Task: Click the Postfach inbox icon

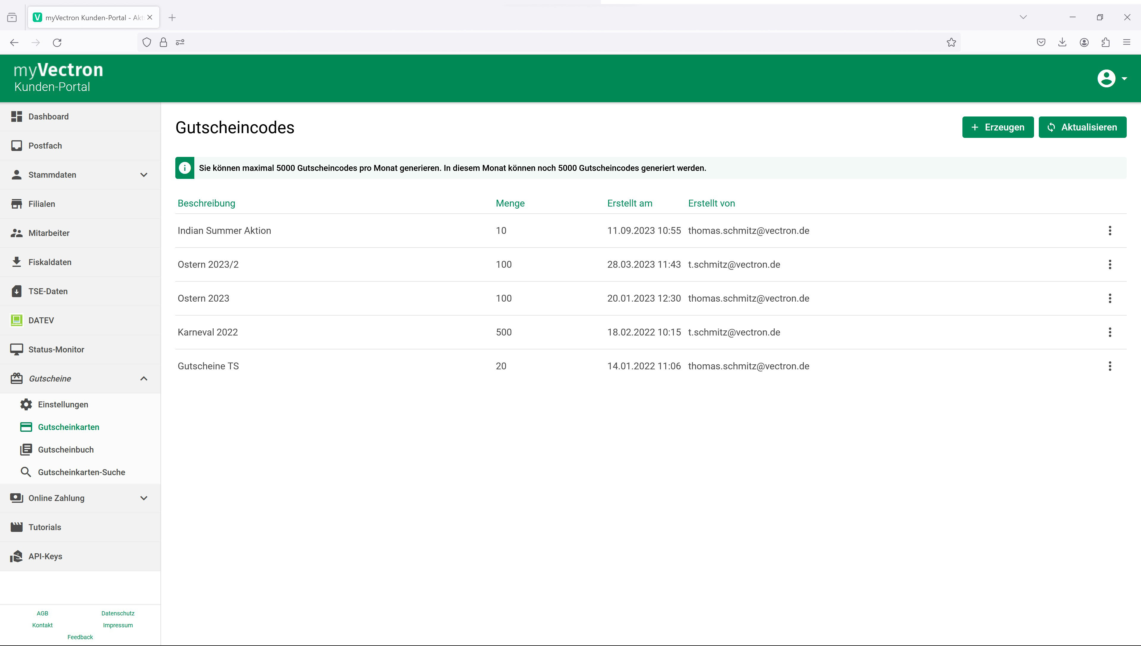Action: point(16,146)
